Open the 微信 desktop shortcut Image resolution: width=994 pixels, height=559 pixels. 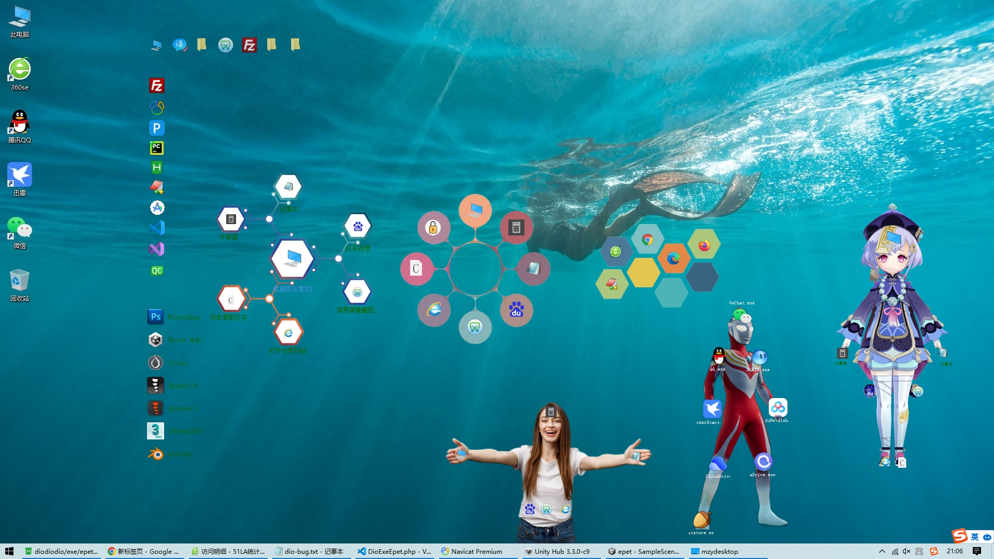pos(20,232)
